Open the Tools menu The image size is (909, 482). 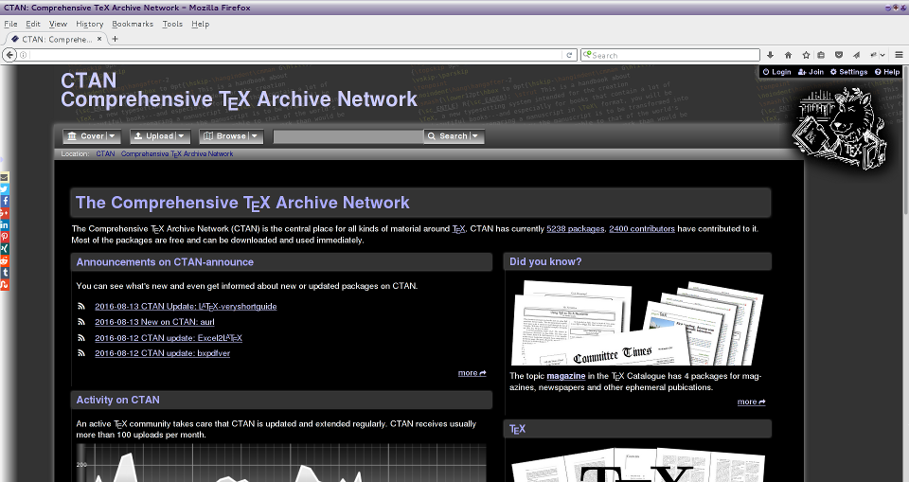(x=172, y=24)
